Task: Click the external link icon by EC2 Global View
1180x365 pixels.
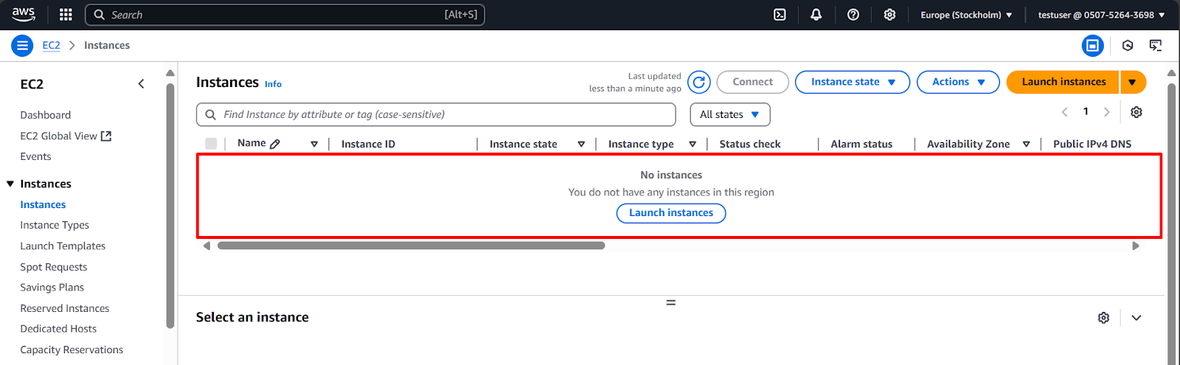Action: (106, 136)
